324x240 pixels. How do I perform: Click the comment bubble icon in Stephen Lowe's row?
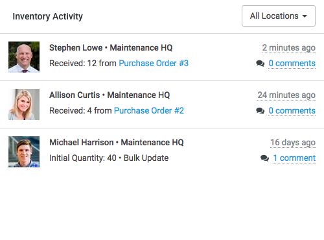[260, 64]
